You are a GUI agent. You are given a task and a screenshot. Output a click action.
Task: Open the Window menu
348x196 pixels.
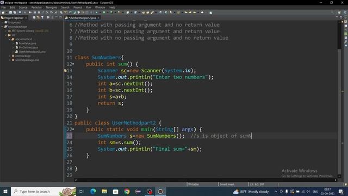(100, 7)
